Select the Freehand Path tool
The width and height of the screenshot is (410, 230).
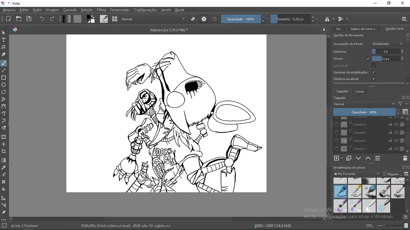point(4,114)
